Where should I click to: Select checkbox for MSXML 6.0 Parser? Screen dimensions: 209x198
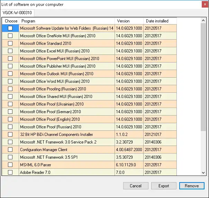coord(10,165)
